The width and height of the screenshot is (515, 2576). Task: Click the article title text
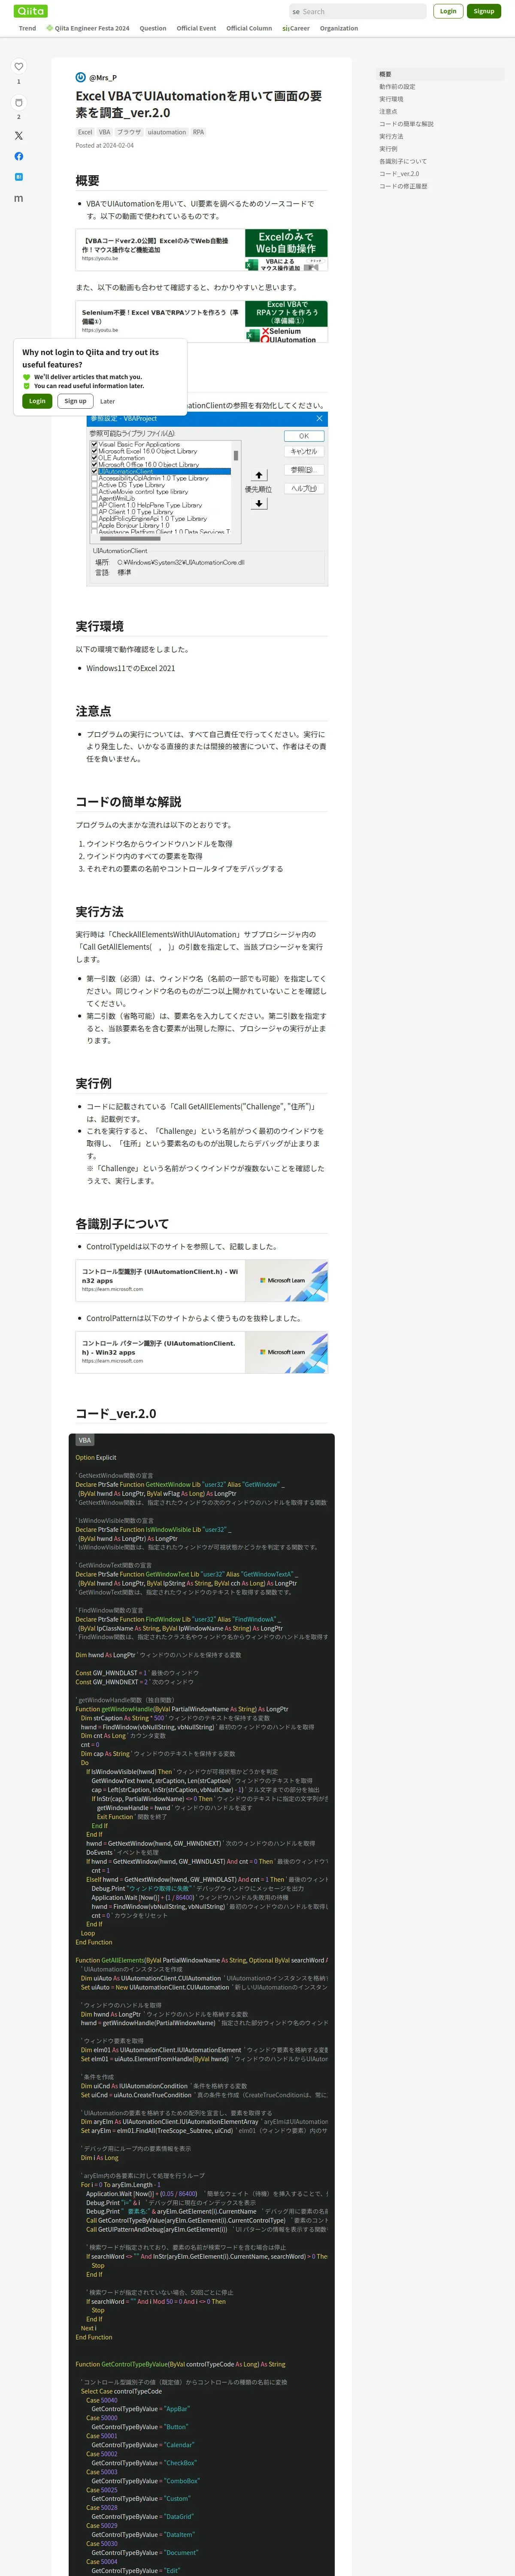199,104
